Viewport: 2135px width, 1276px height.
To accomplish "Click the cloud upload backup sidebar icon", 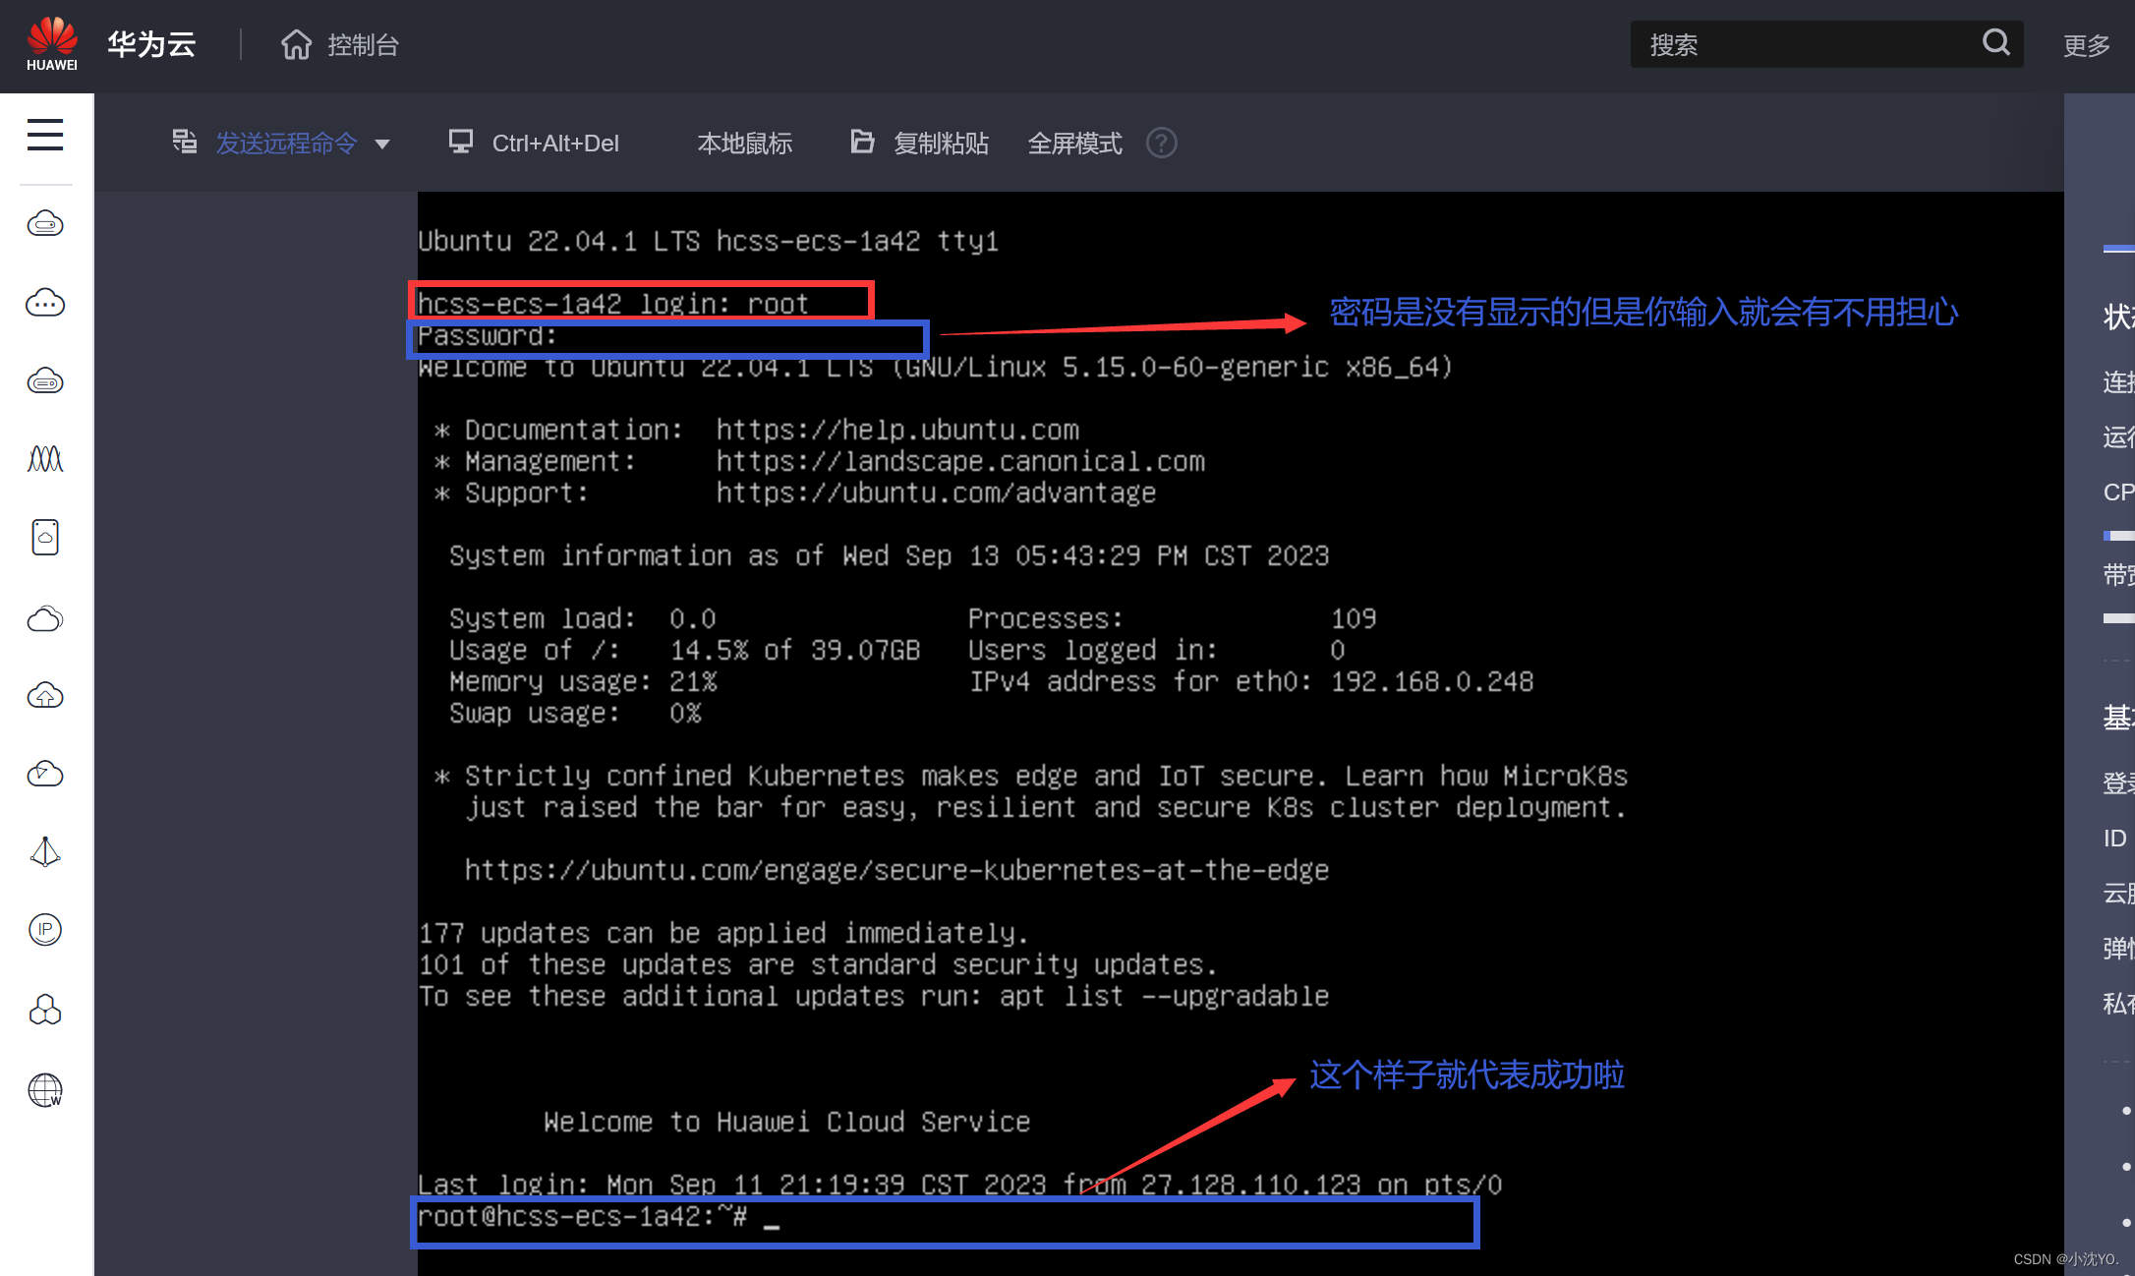I will (x=45, y=696).
